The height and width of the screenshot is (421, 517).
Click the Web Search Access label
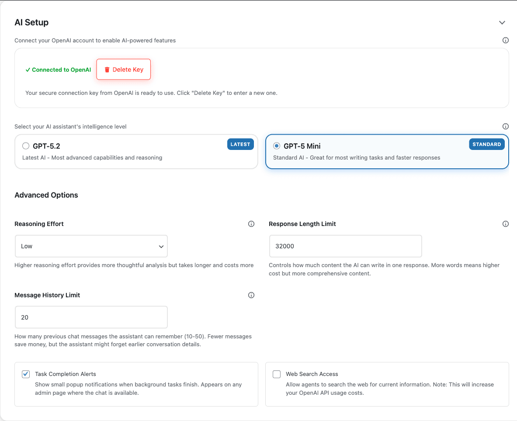pos(312,374)
